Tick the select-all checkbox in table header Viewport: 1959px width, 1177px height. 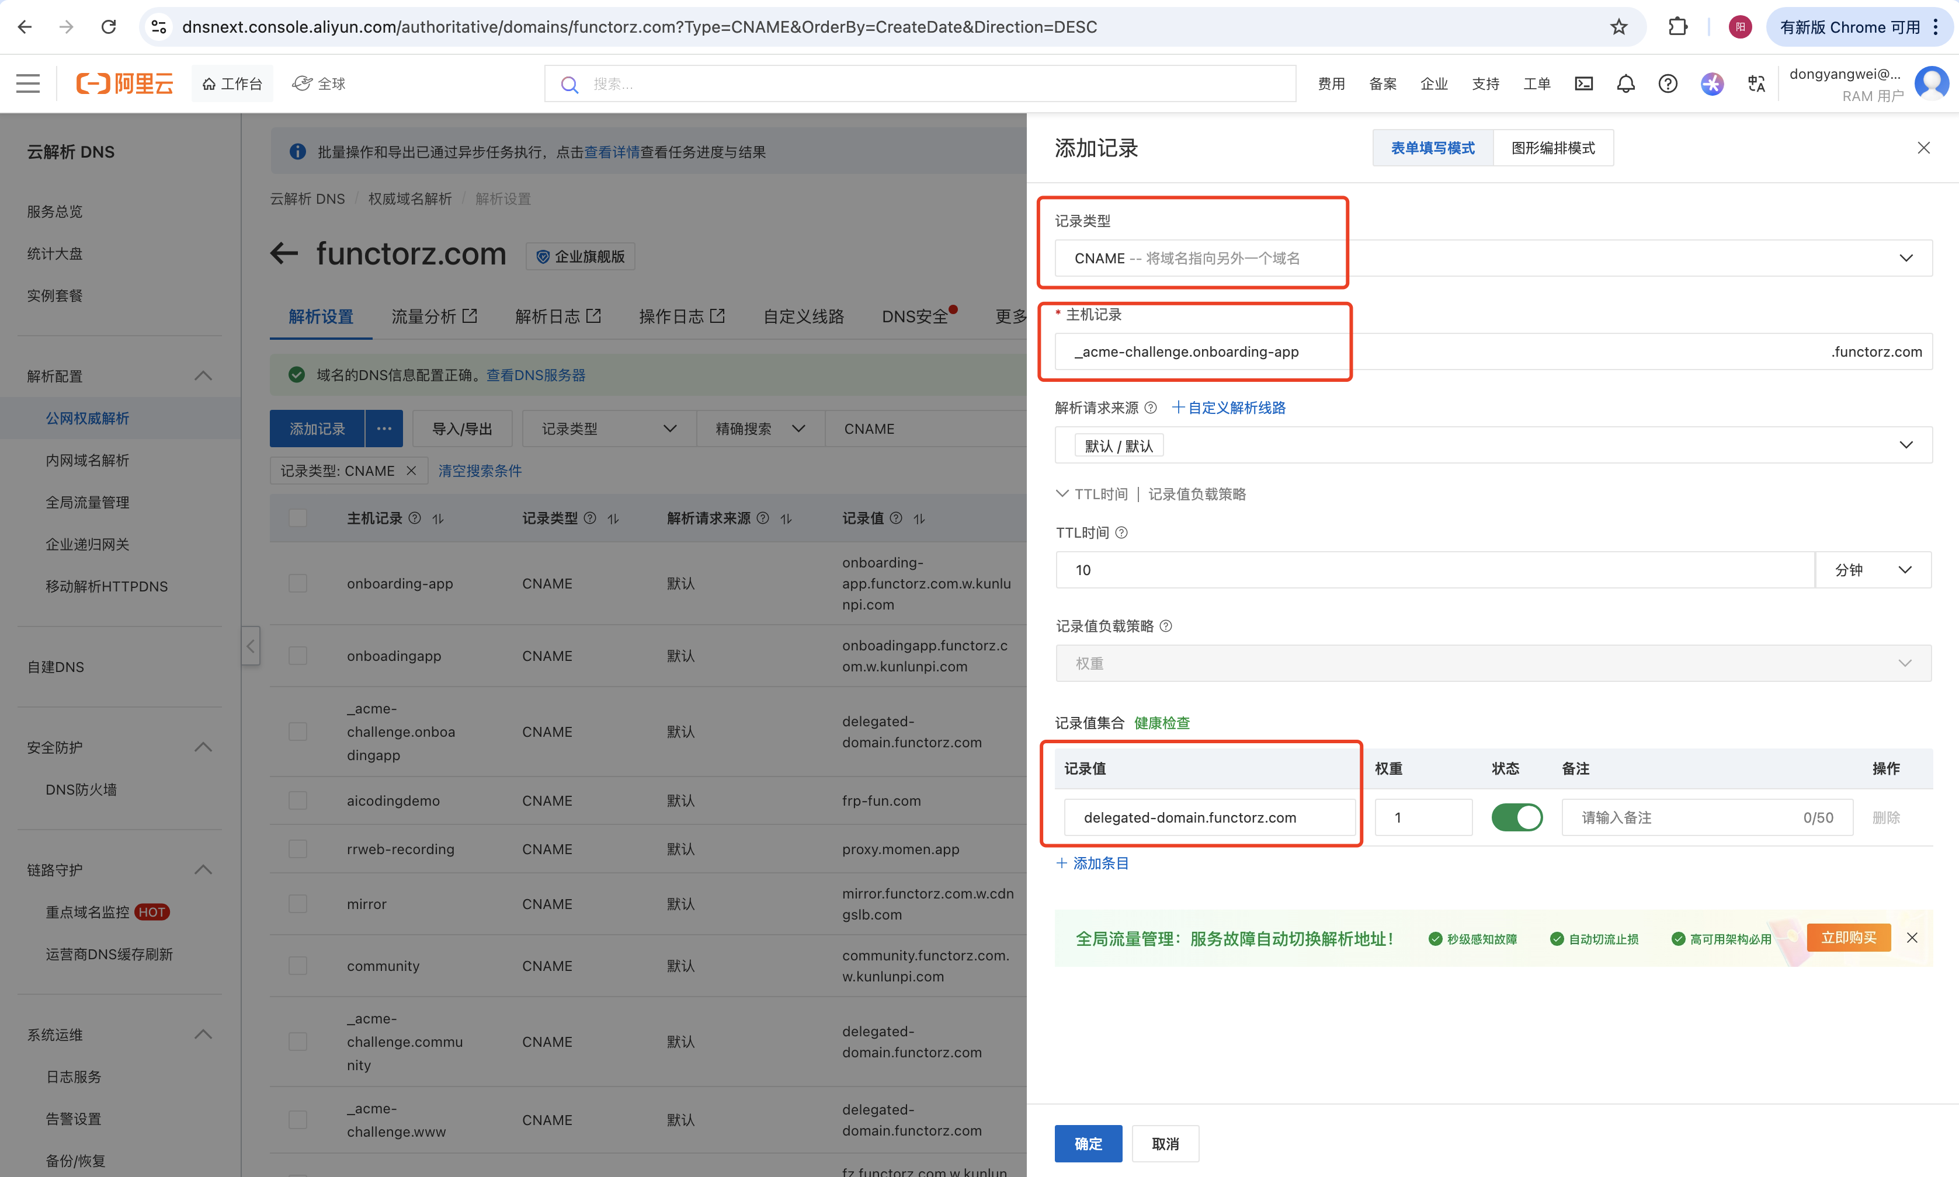coord(297,518)
